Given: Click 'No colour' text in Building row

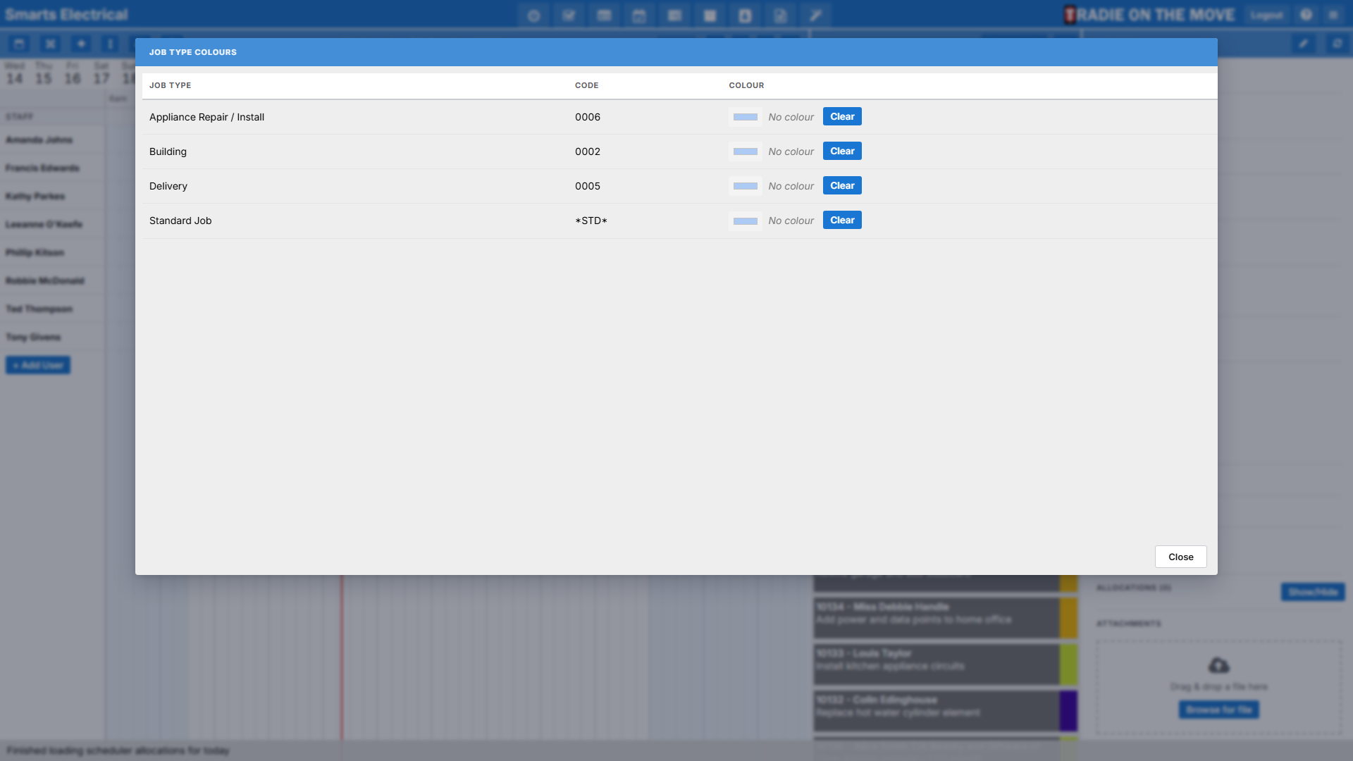Looking at the screenshot, I should click(791, 151).
